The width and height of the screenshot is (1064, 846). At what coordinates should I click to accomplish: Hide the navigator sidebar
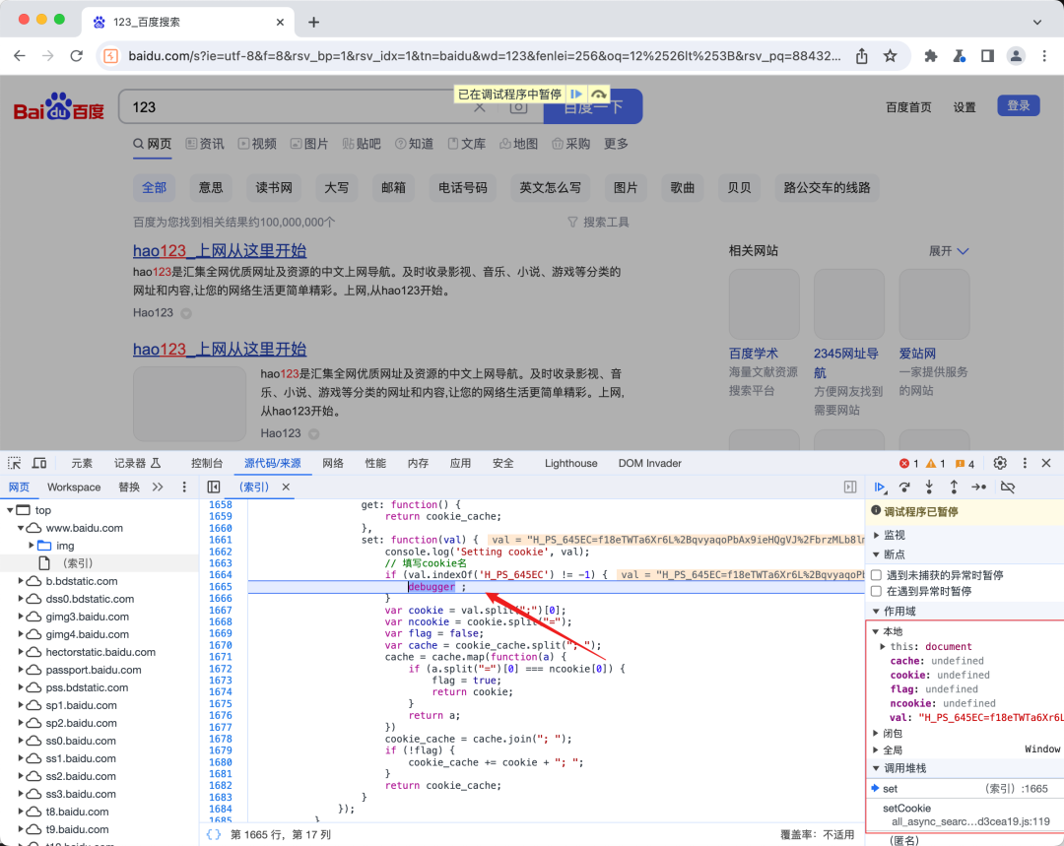point(214,488)
